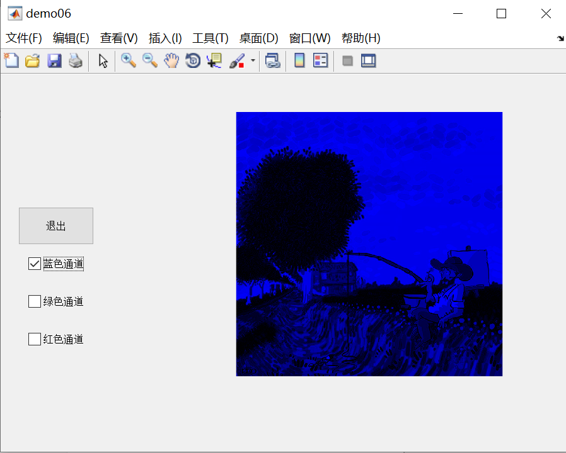Activate the Edit Plot arrow tool
Viewport: 566px width, 453px height.
click(x=103, y=61)
